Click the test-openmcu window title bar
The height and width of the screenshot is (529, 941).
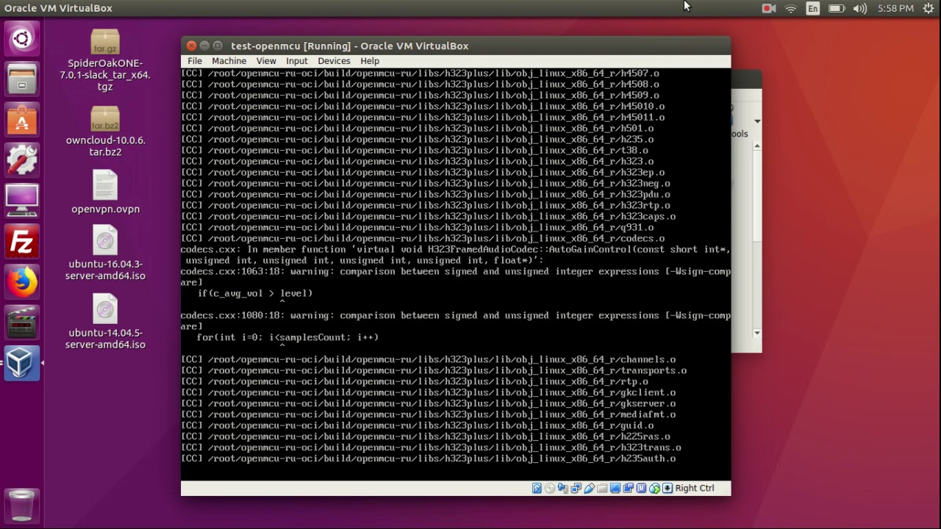(x=456, y=46)
